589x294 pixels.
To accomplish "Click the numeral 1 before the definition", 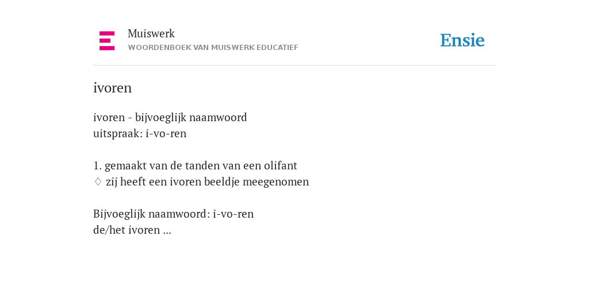I will [x=96, y=165].
